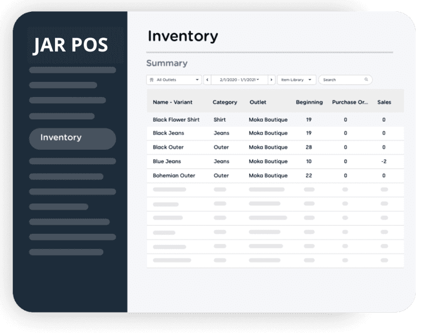The height and width of the screenshot is (333, 431).
Task: Go to next date range arrow
Action: coord(272,80)
